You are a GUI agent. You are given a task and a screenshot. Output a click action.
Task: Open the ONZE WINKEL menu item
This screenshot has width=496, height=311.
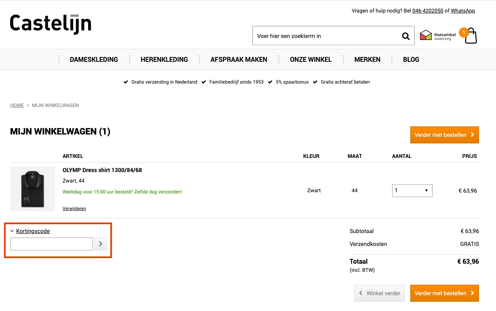(x=310, y=60)
